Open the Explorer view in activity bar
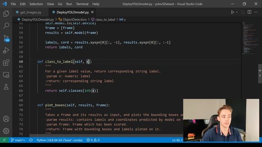 [x=6, y=13]
